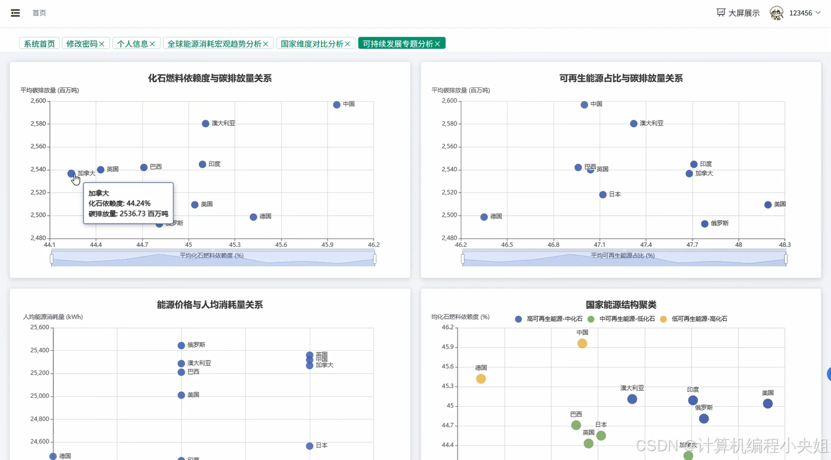Click the 日本 point in energy price chart

pos(310,446)
